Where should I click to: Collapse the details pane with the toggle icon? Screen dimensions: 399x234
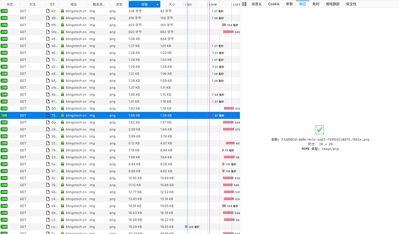[244, 4]
